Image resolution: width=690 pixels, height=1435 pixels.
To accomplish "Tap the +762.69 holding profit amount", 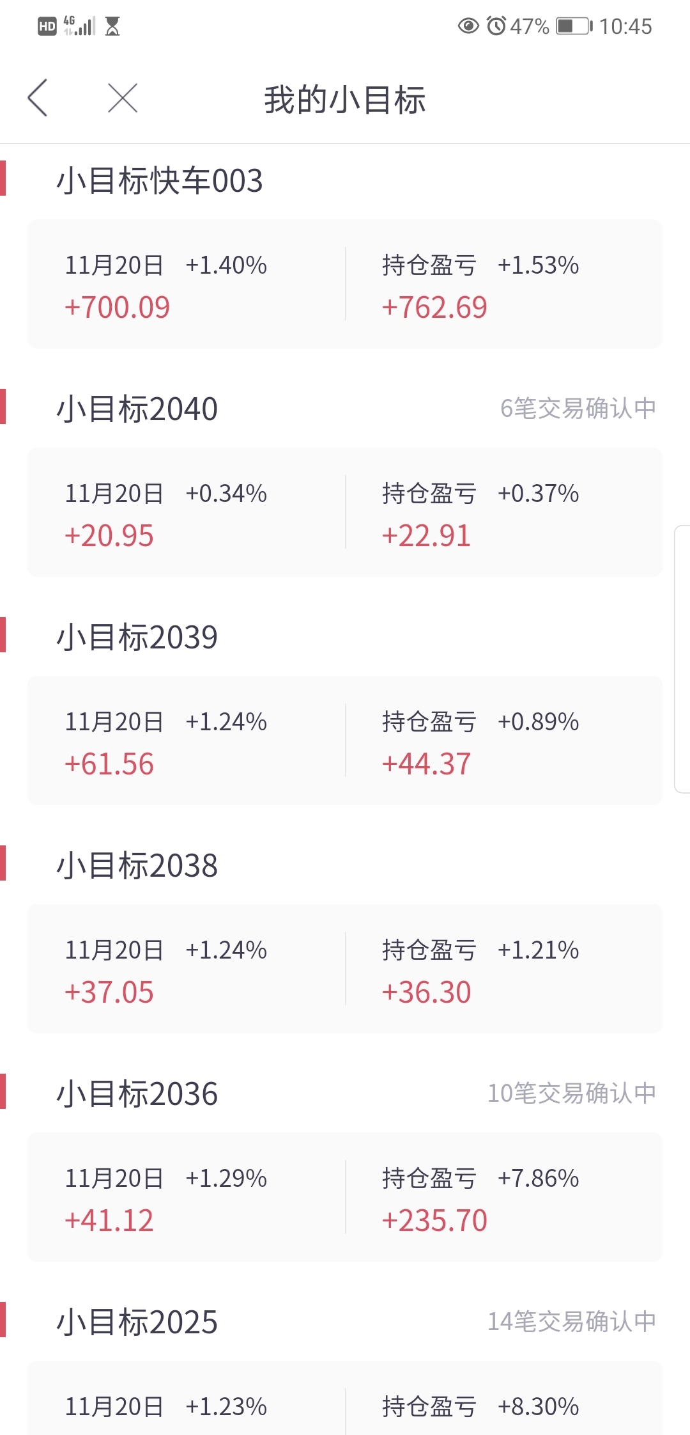I will (434, 308).
